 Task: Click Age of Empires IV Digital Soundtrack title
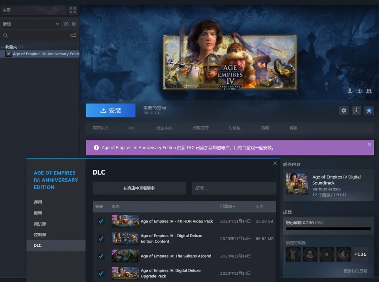337,180
